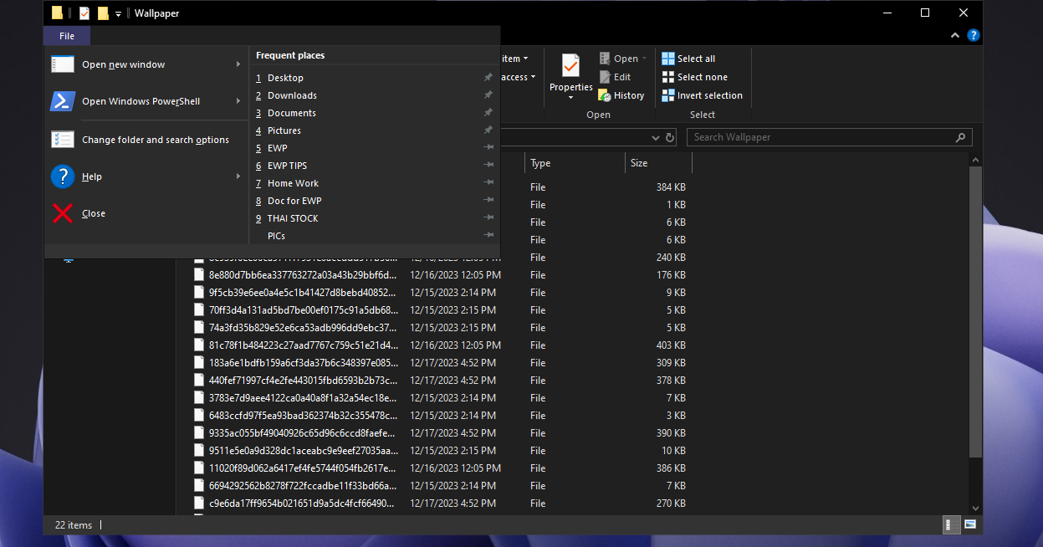The image size is (1043, 547).
Task: Sort by the Size column header
Action: point(658,163)
